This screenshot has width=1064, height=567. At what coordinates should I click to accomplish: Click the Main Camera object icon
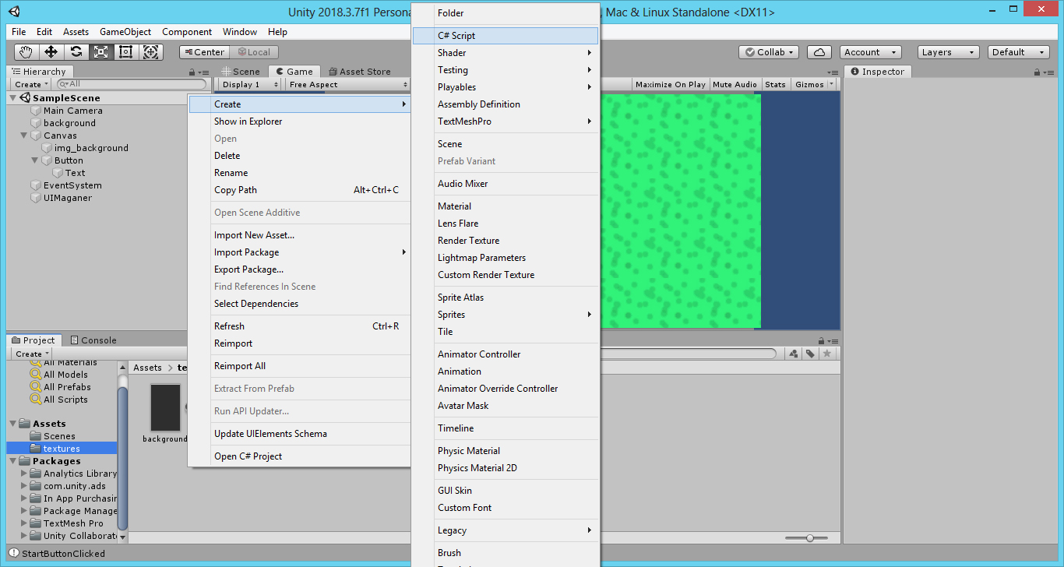[x=35, y=111]
